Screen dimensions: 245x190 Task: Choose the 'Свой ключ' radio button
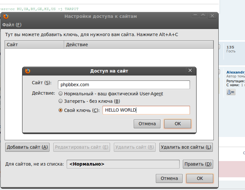click(x=60, y=110)
